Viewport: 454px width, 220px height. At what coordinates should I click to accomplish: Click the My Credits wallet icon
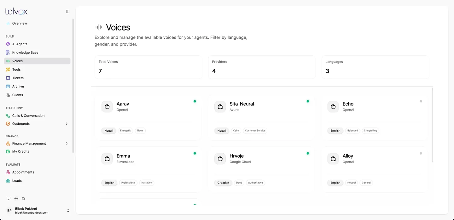pyautogui.click(x=8, y=151)
